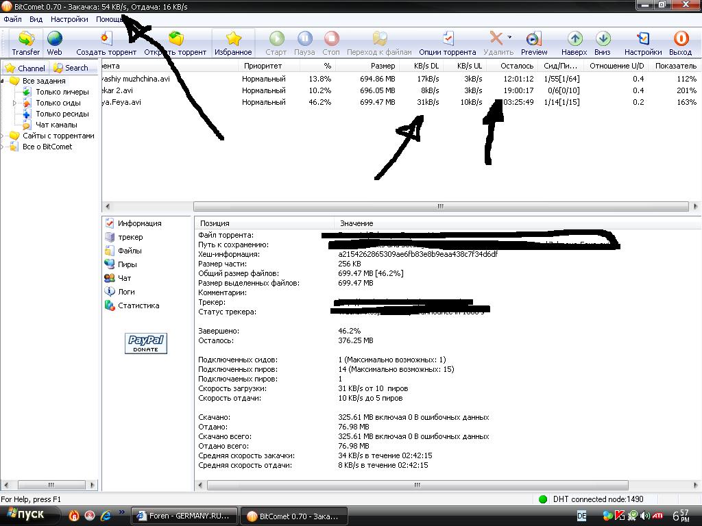Screen dimensions: 702x526
Task: Open the Вид menu
Action: (36, 19)
